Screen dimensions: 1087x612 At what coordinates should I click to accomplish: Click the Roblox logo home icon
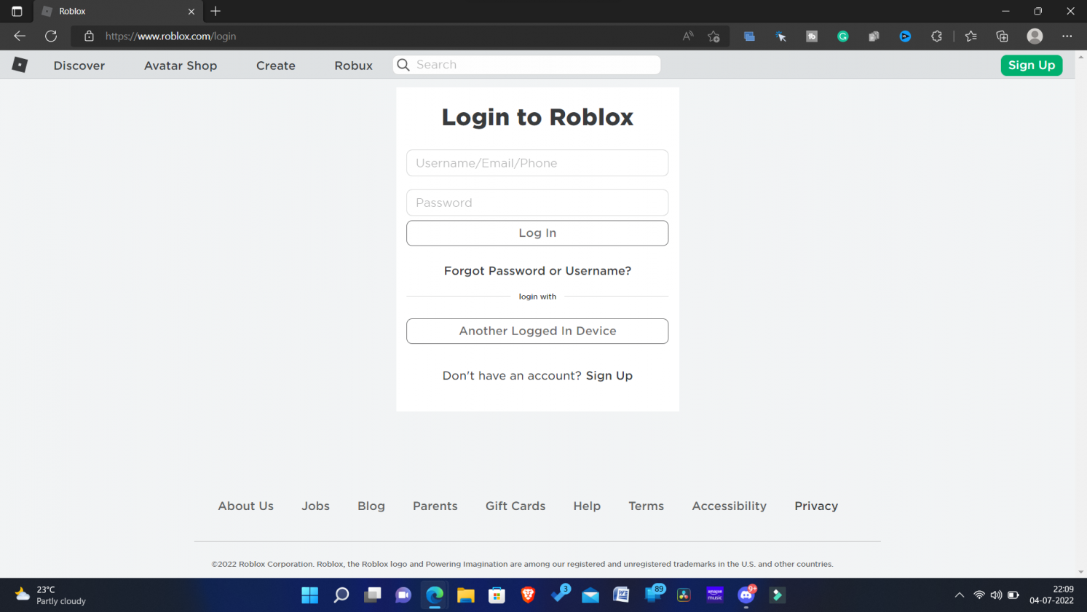[x=20, y=65]
